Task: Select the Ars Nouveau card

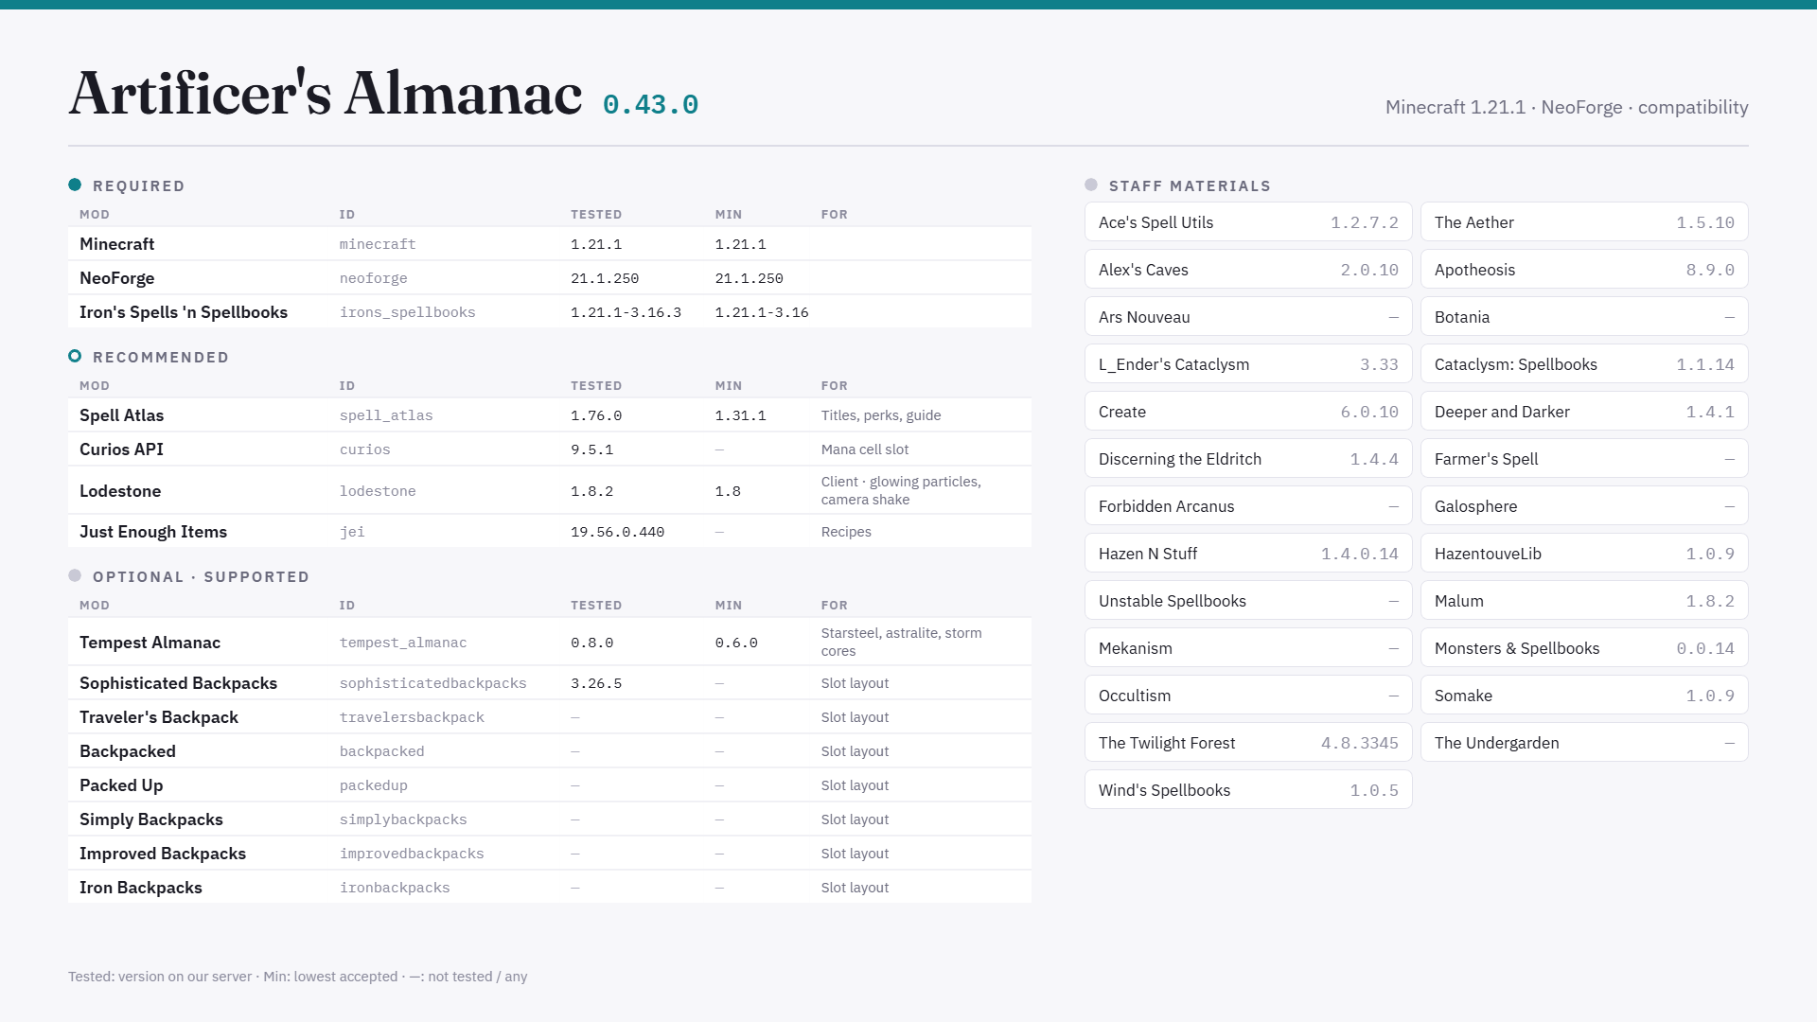Action: pos(1248,317)
